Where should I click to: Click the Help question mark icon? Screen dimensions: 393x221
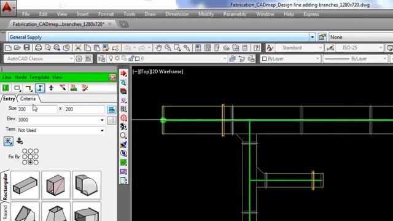click(257, 48)
